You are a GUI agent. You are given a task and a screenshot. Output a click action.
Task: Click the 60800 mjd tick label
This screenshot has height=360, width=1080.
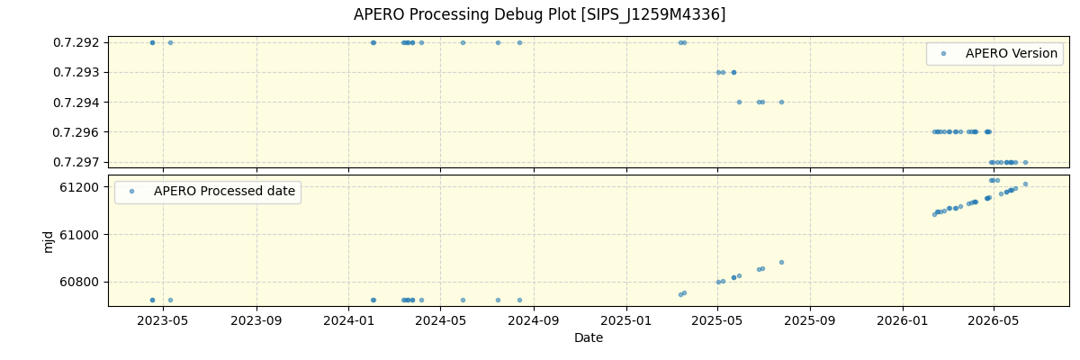79,282
